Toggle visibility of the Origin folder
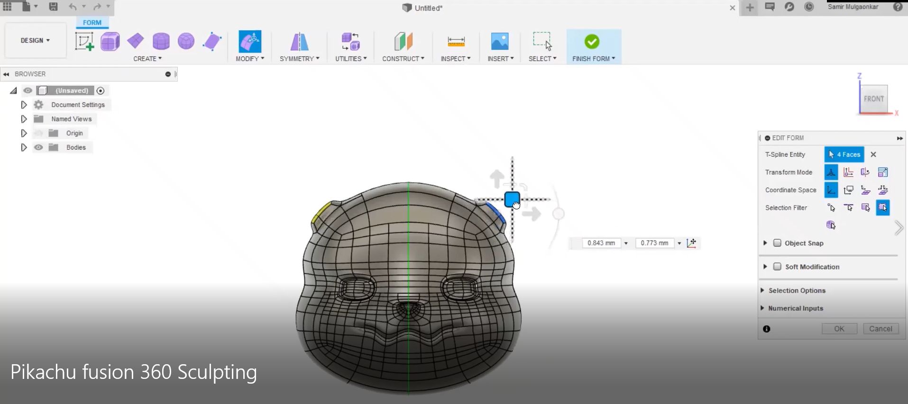This screenshot has width=908, height=404. coord(38,133)
